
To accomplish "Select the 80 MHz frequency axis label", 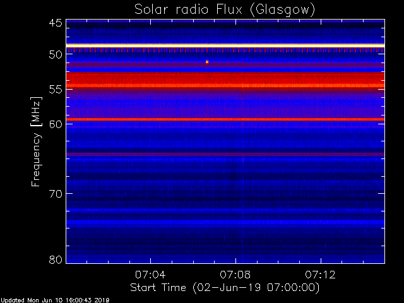I will pyautogui.click(x=56, y=259).
